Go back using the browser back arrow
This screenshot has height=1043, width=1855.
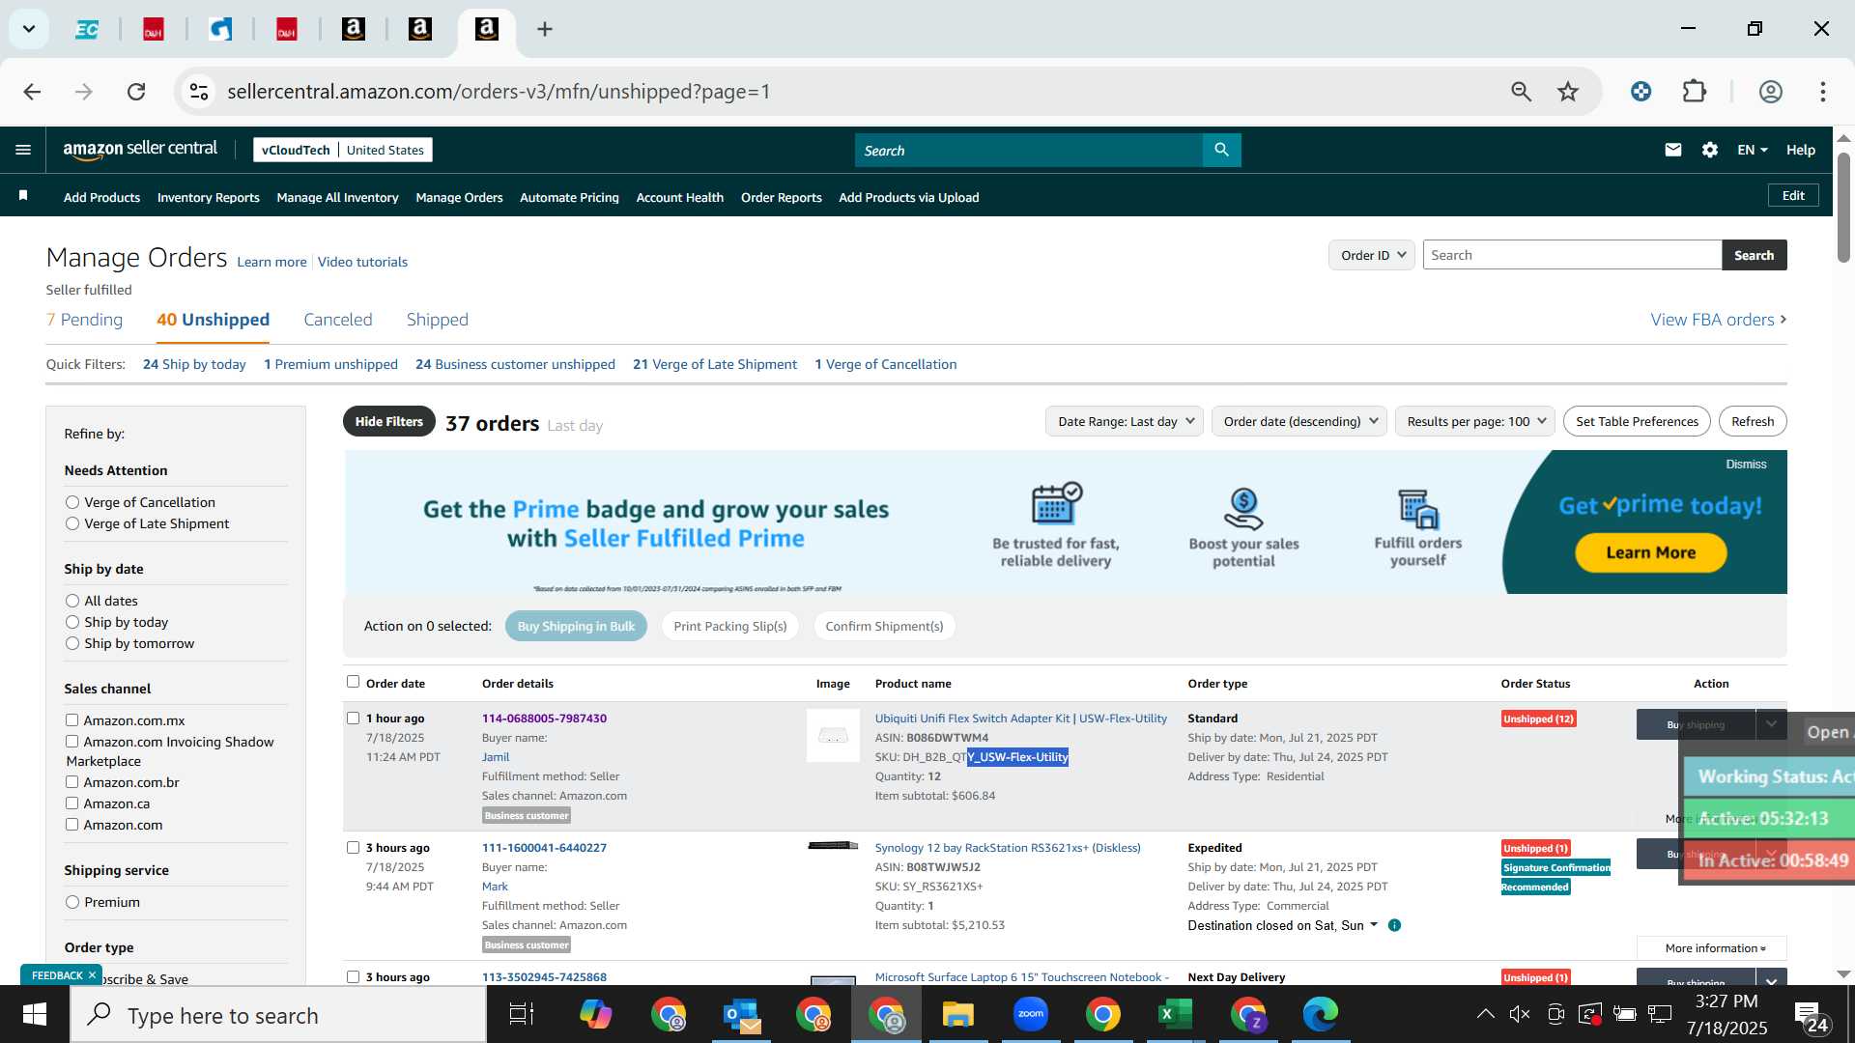pos(32,92)
